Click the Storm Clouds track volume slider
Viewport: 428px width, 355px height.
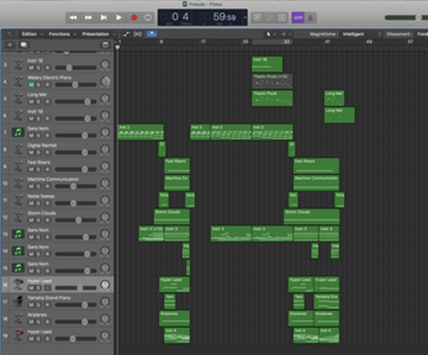76,220
